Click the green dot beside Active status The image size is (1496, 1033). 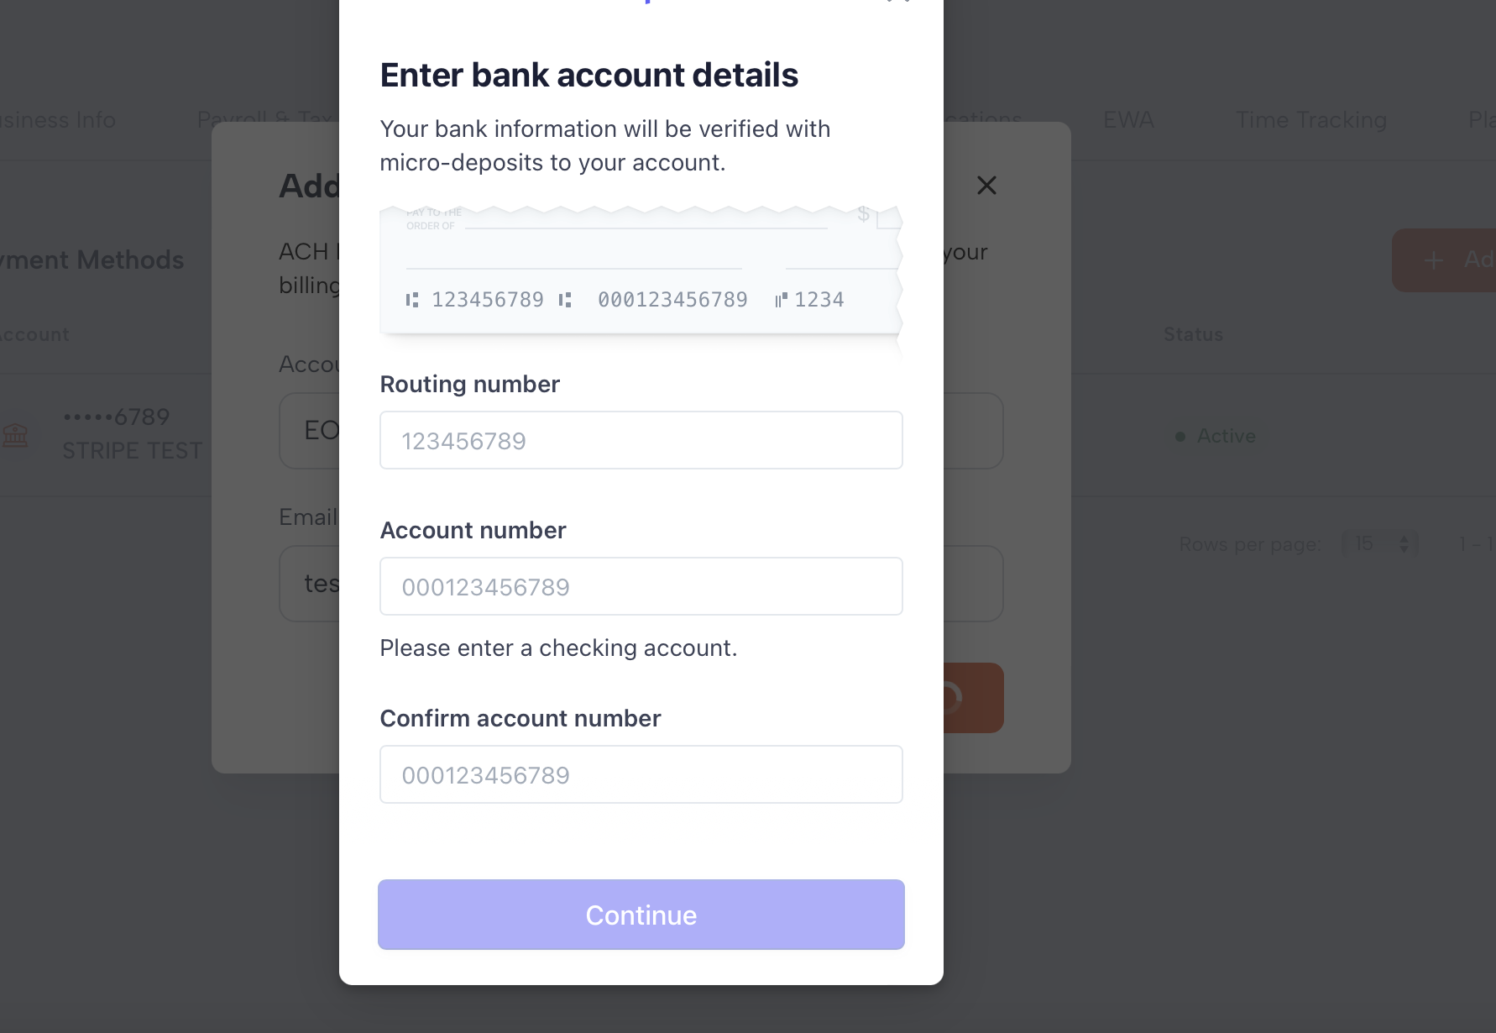[x=1180, y=437]
